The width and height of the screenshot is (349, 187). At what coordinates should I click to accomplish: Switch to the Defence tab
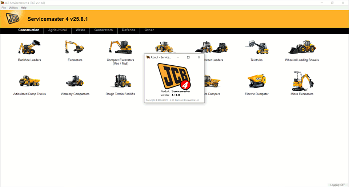click(x=128, y=30)
